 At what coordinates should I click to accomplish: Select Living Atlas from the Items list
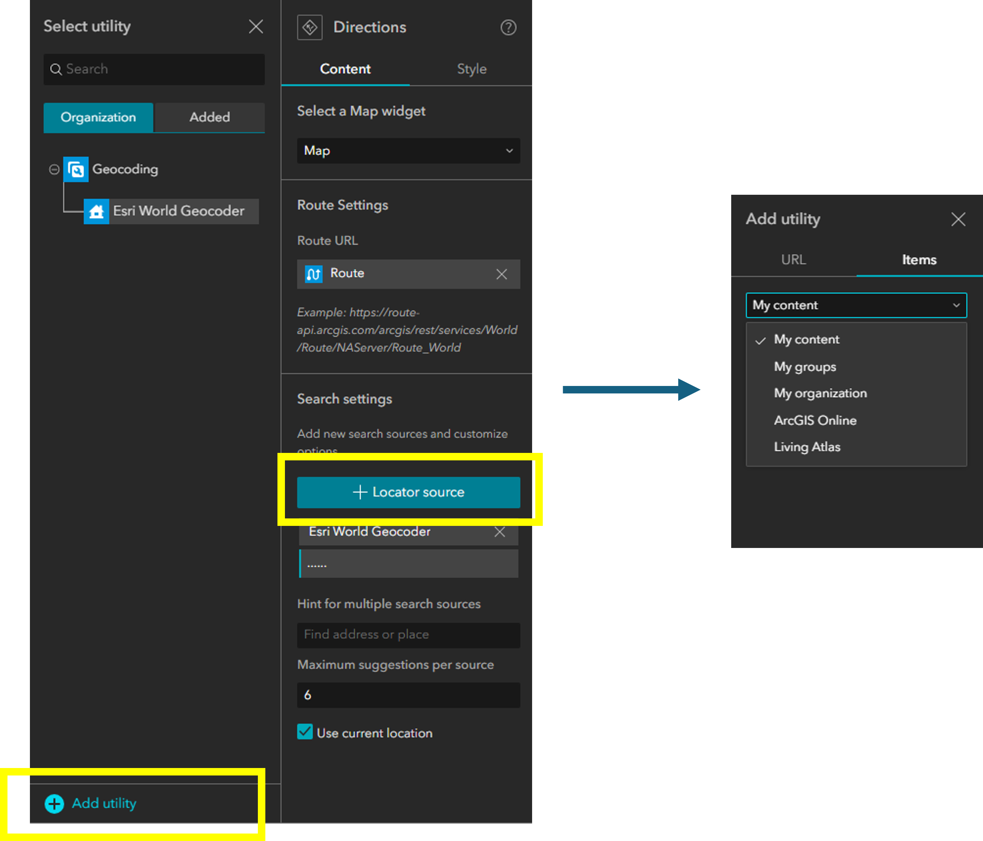point(807,446)
